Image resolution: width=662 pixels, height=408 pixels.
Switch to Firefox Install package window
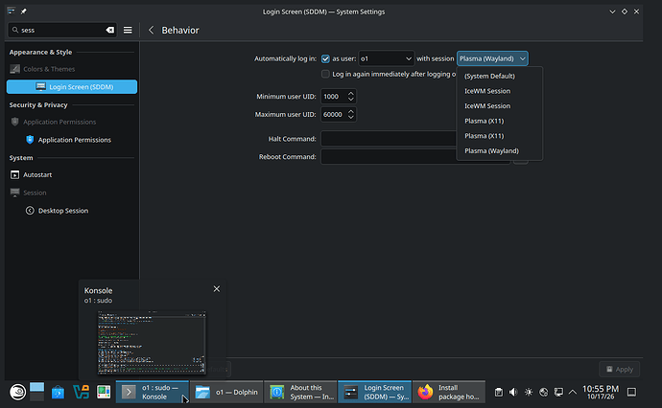pos(449,392)
